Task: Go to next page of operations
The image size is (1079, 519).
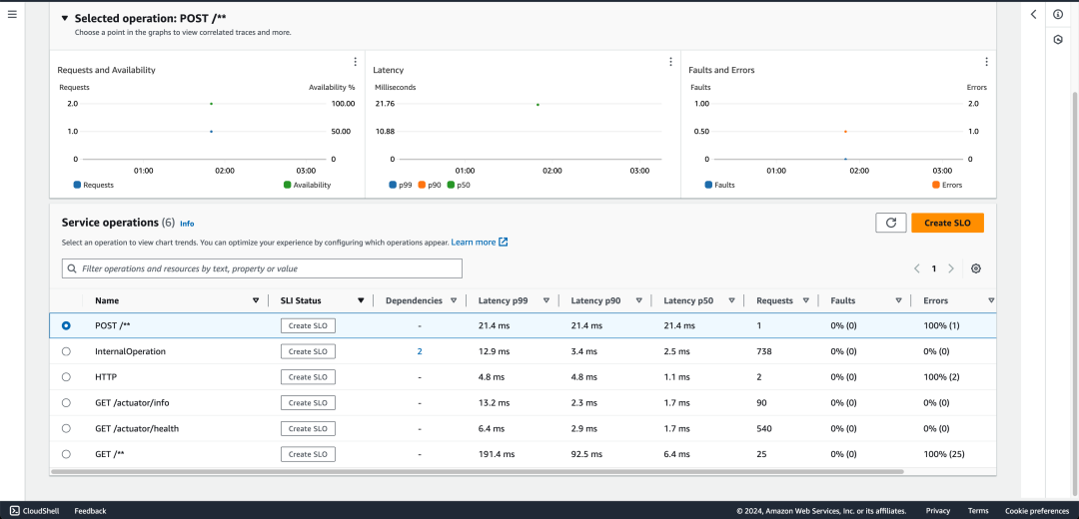Action: click(951, 268)
